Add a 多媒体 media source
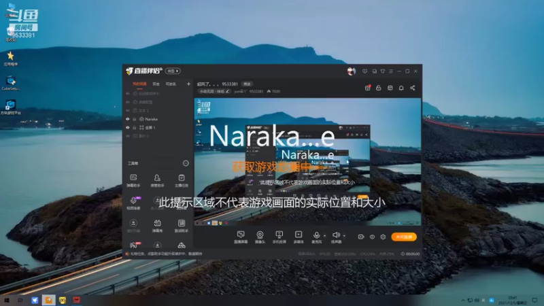 [299, 237]
